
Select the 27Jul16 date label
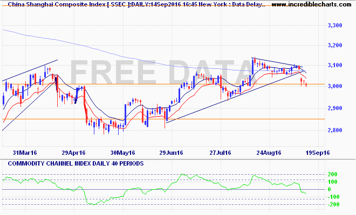coord(220,153)
